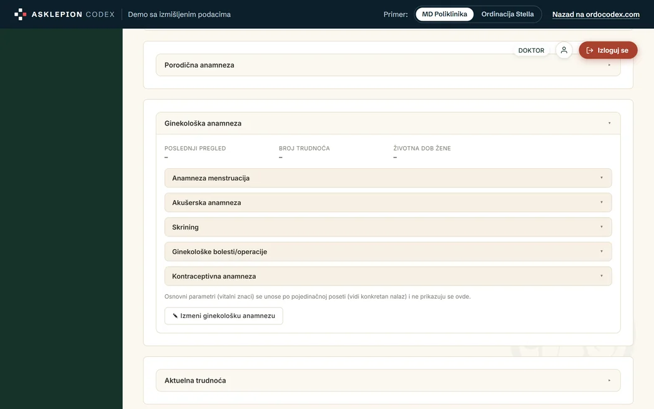Click the POSLEDNJI PREGLED label
The image size is (654, 409).
[x=195, y=148]
